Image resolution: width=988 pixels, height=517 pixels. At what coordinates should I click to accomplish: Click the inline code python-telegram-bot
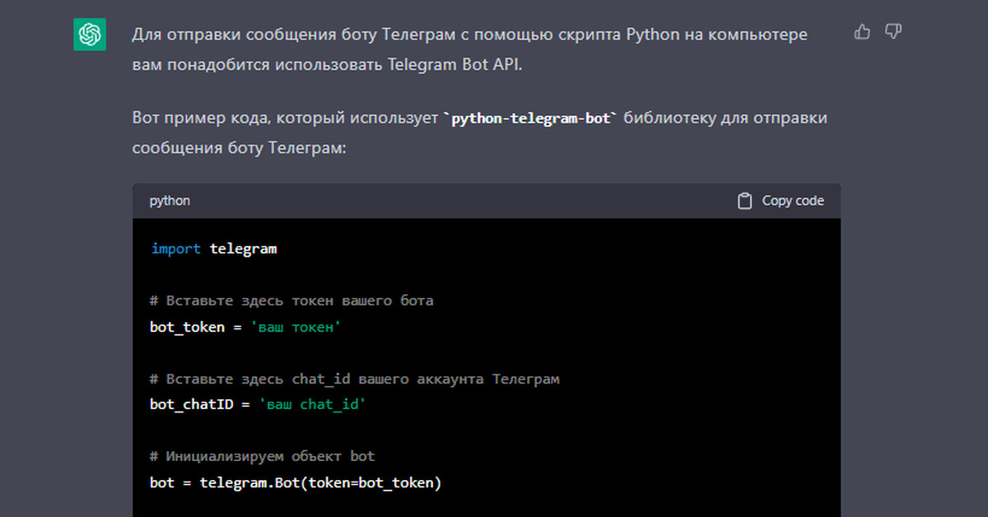point(530,119)
